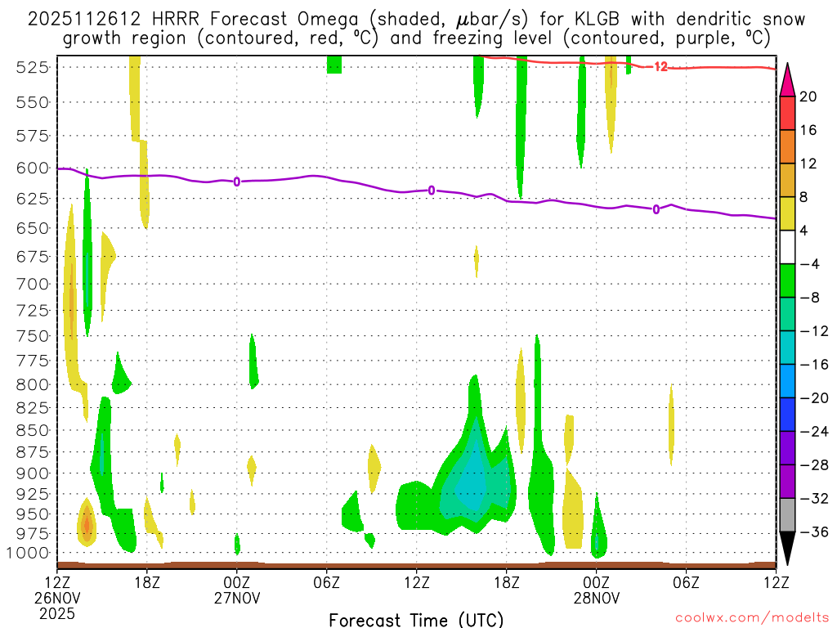Screen dimensions: 837x628
Task: Click the colorbar value -24
Action: pos(814,432)
